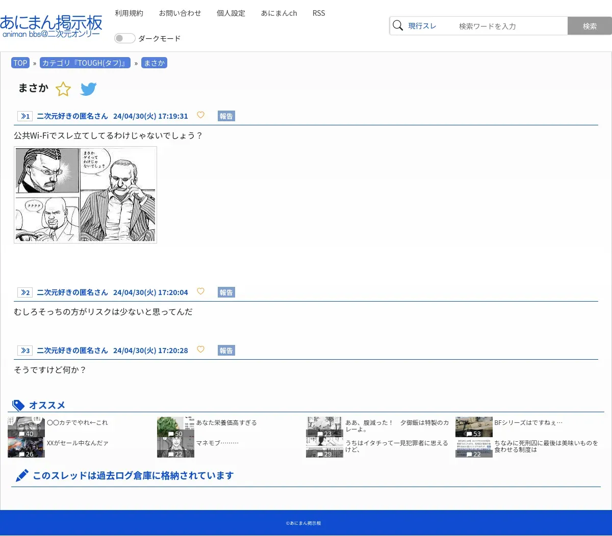Click the >>2 post anchor
Viewport: 612px width, 536px height.
point(24,292)
